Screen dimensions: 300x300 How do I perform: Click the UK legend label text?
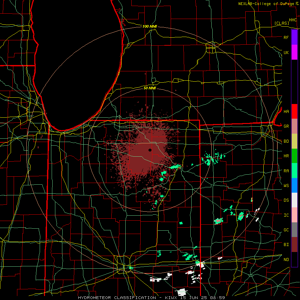(x=286, y=52)
